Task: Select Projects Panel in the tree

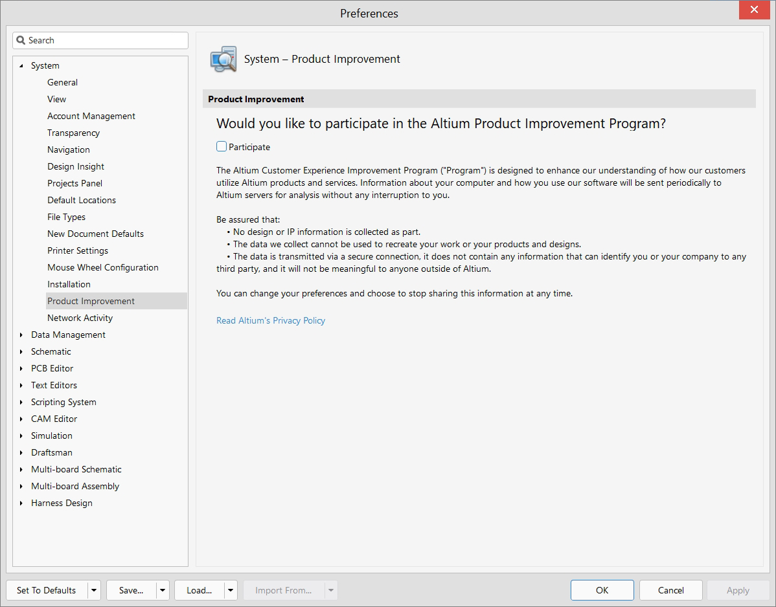Action: pyautogui.click(x=74, y=183)
